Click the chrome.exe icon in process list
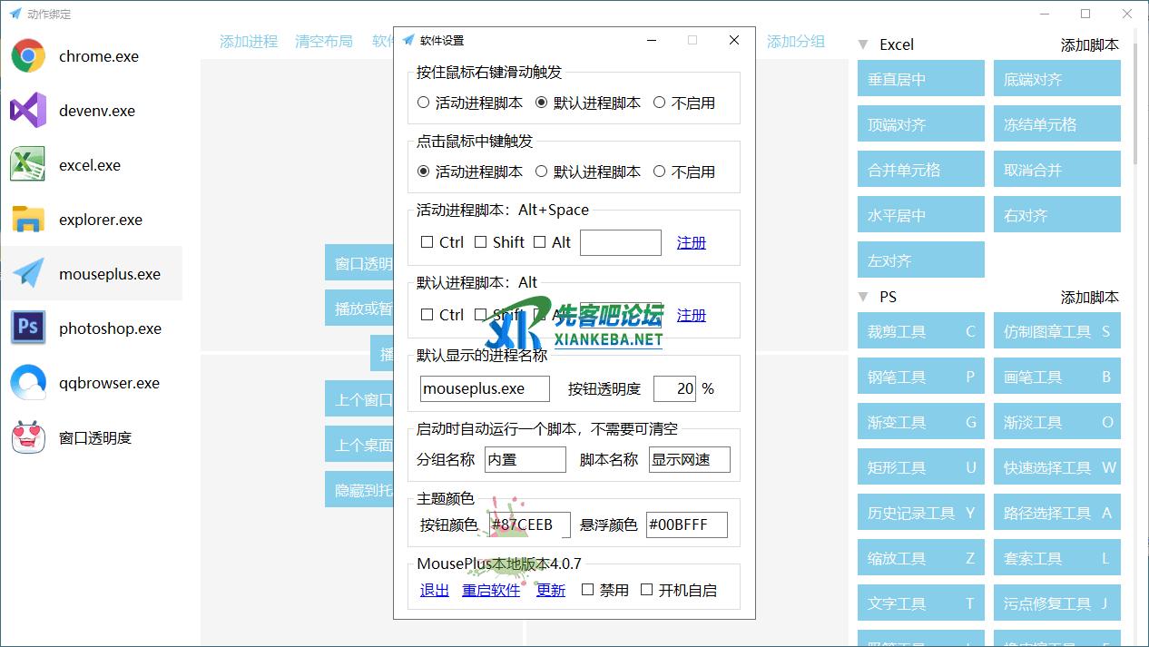 pos(28,56)
